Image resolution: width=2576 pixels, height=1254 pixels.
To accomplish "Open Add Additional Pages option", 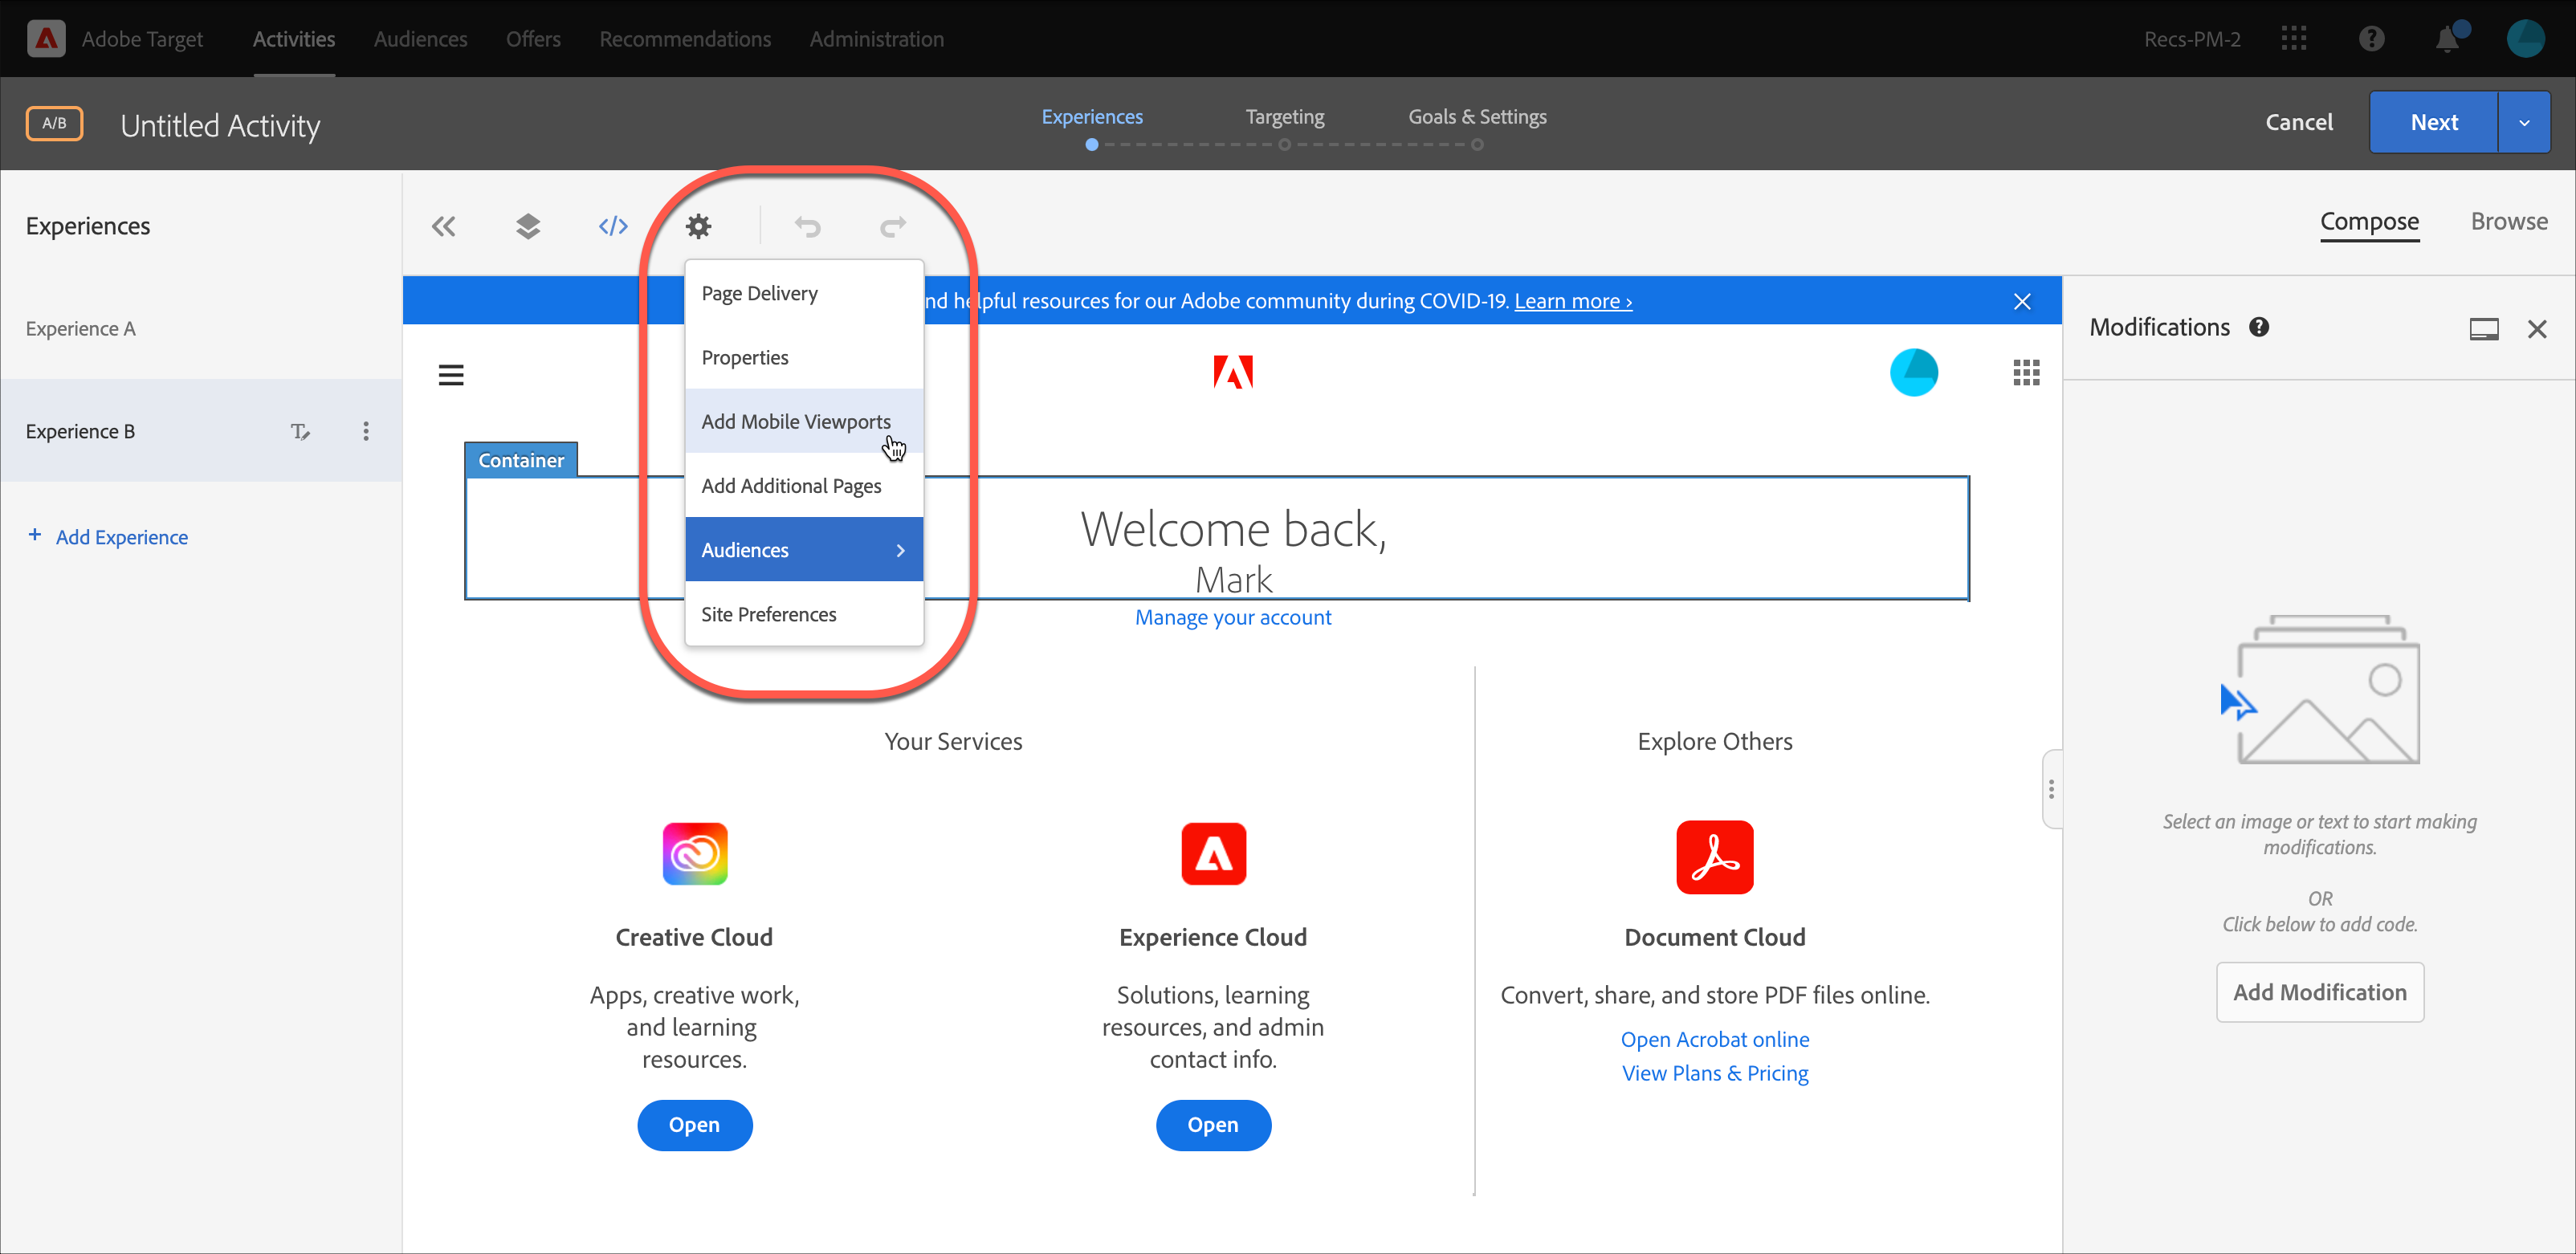I will tap(792, 485).
